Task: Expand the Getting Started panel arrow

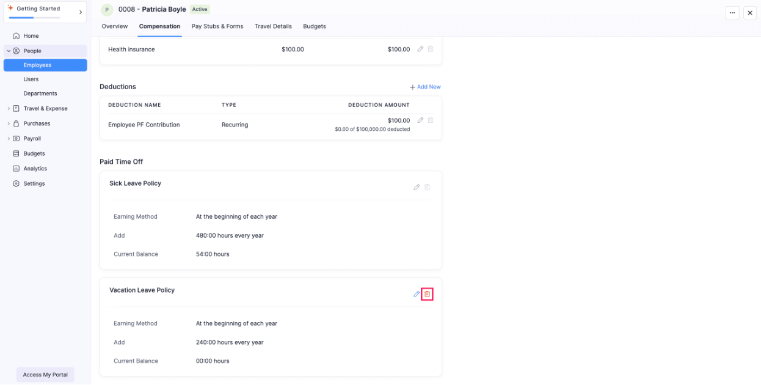Action: (81, 12)
